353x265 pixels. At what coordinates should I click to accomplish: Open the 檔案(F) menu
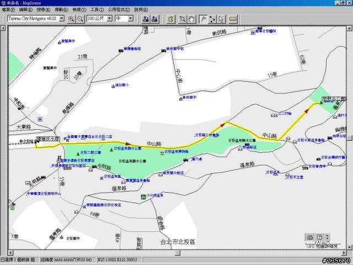tap(8, 10)
